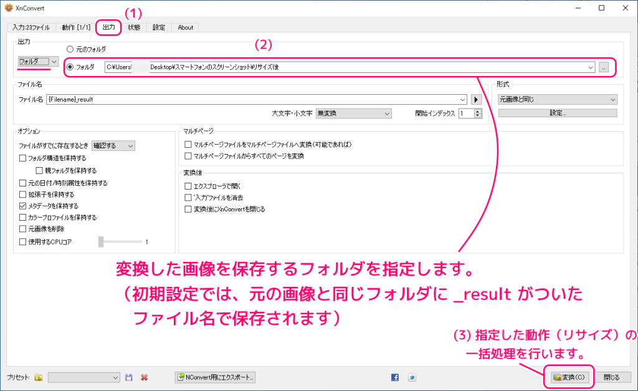Enable カラープロファイルを保持する checkbox

click(23, 217)
